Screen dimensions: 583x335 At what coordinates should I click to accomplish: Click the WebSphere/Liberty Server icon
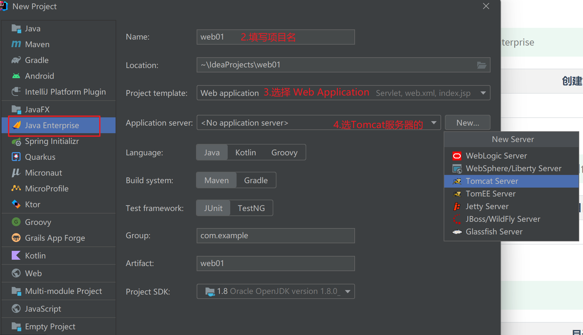(x=457, y=169)
